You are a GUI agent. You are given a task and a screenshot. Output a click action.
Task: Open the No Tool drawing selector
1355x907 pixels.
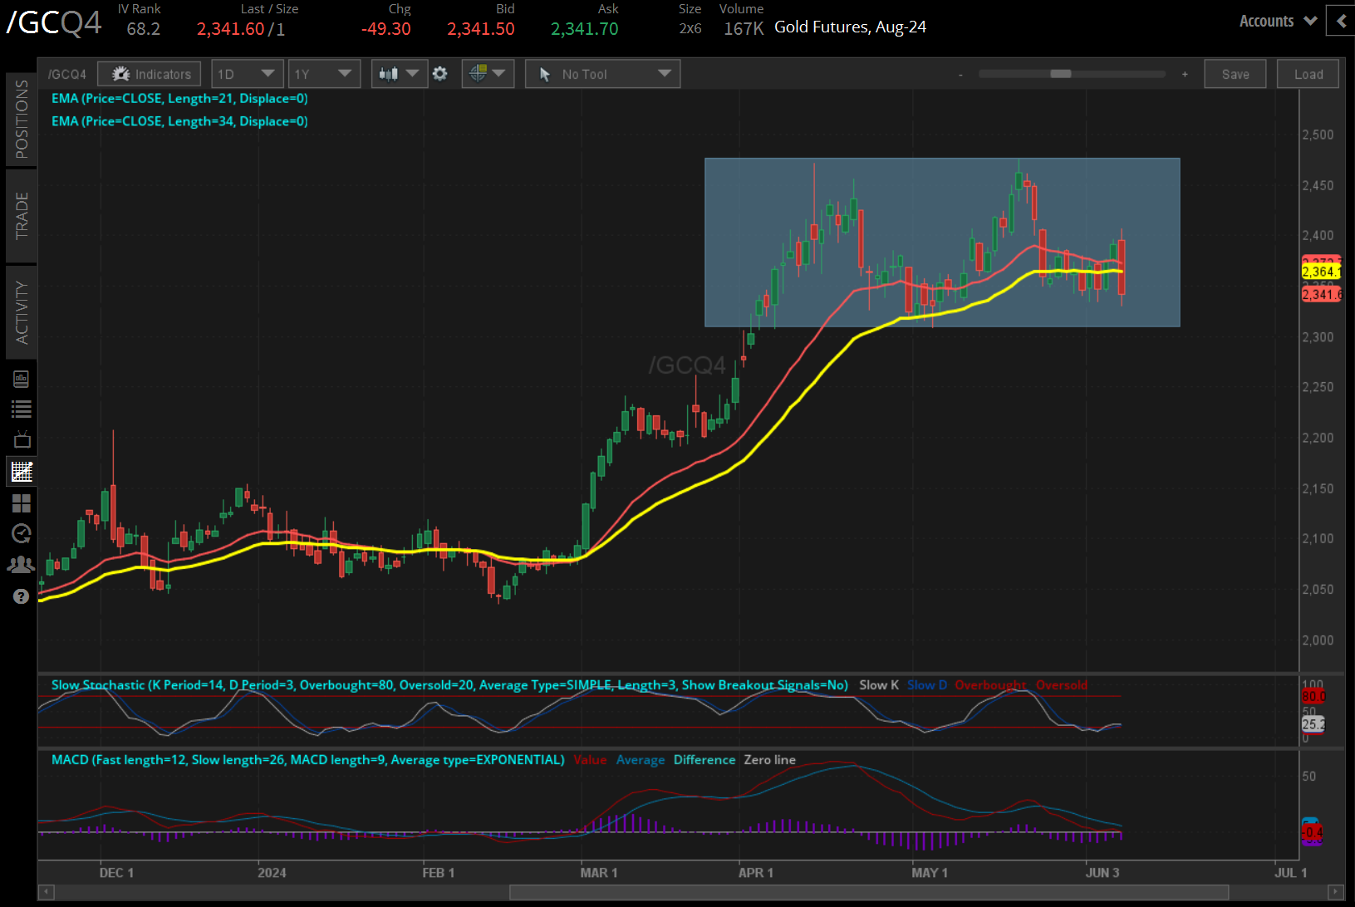coord(602,74)
